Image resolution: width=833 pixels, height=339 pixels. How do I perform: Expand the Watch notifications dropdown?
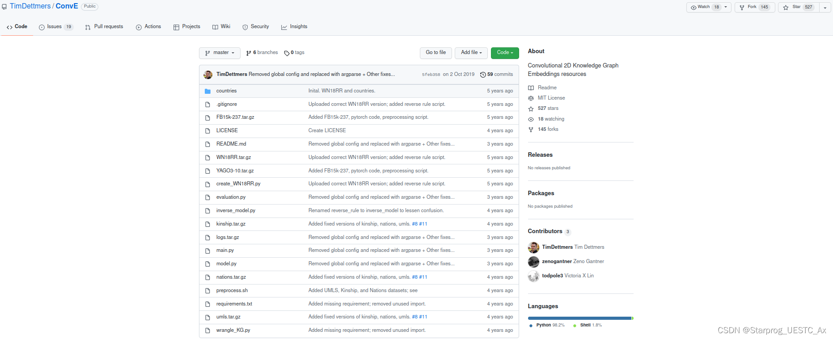726,7
